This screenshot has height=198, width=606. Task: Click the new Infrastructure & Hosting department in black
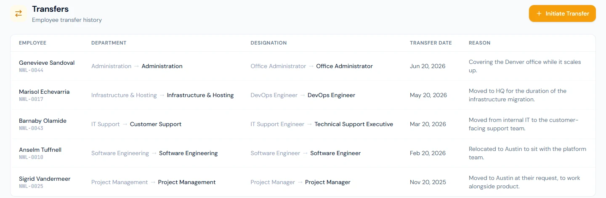coord(200,95)
